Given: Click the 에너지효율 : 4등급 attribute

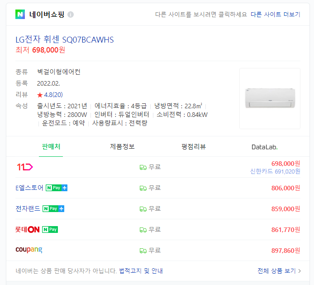Looking at the screenshot, I should tap(120, 106).
